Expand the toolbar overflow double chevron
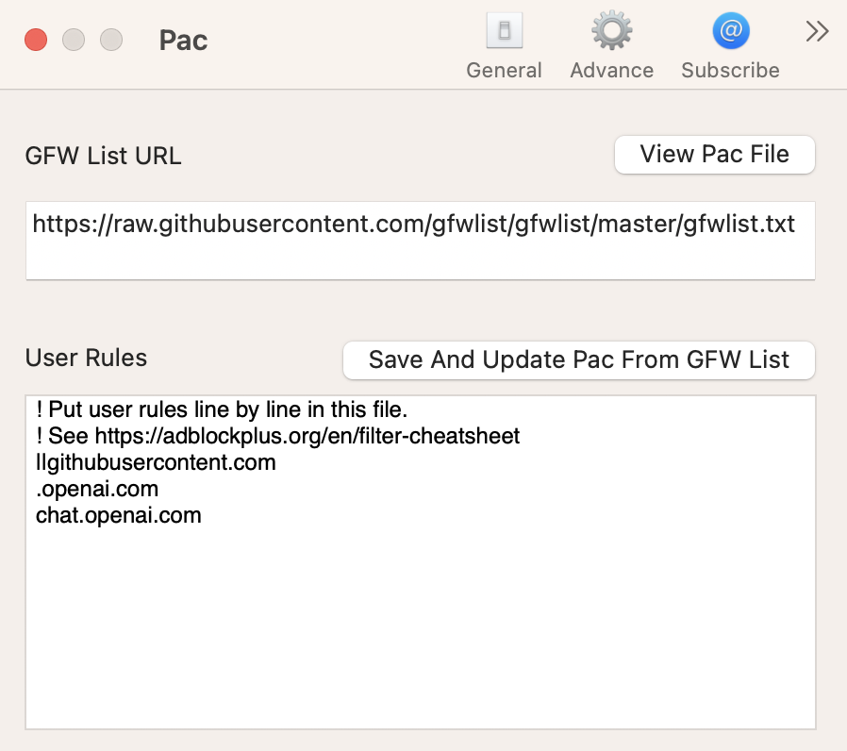847x751 pixels. coord(817,32)
